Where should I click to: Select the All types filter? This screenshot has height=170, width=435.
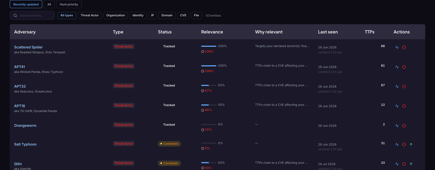(x=67, y=15)
